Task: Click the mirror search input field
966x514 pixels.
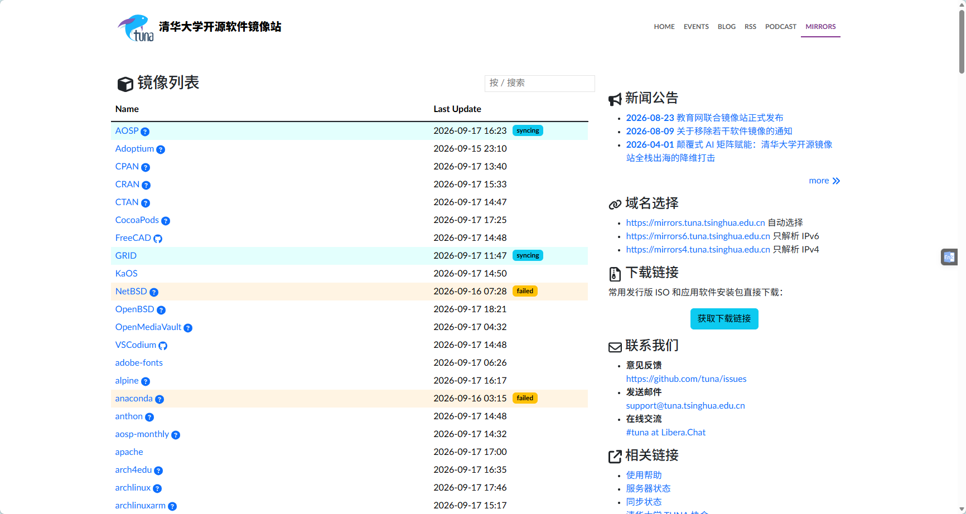Action: coord(539,83)
